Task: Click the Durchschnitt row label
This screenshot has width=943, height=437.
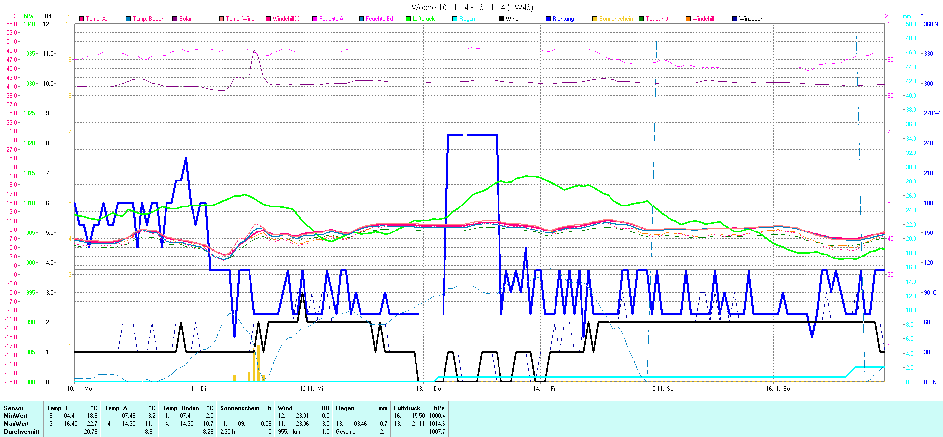Action: pyautogui.click(x=22, y=432)
